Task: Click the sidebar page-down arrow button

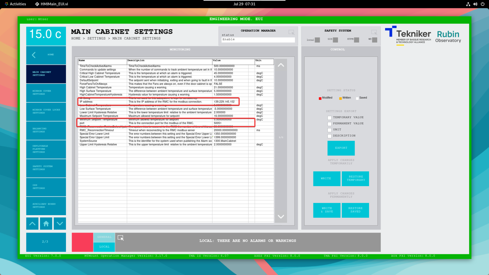Action: (60, 223)
